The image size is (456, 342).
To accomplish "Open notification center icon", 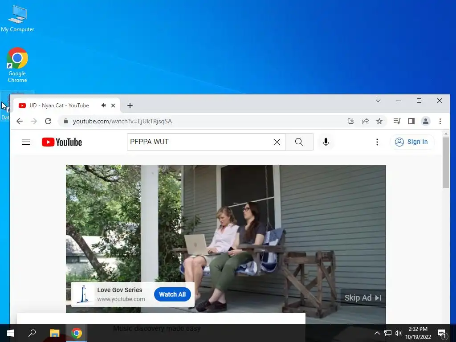I will [442, 333].
